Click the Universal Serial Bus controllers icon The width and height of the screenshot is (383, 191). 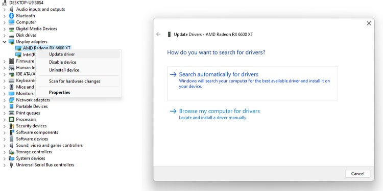point(11,165)
